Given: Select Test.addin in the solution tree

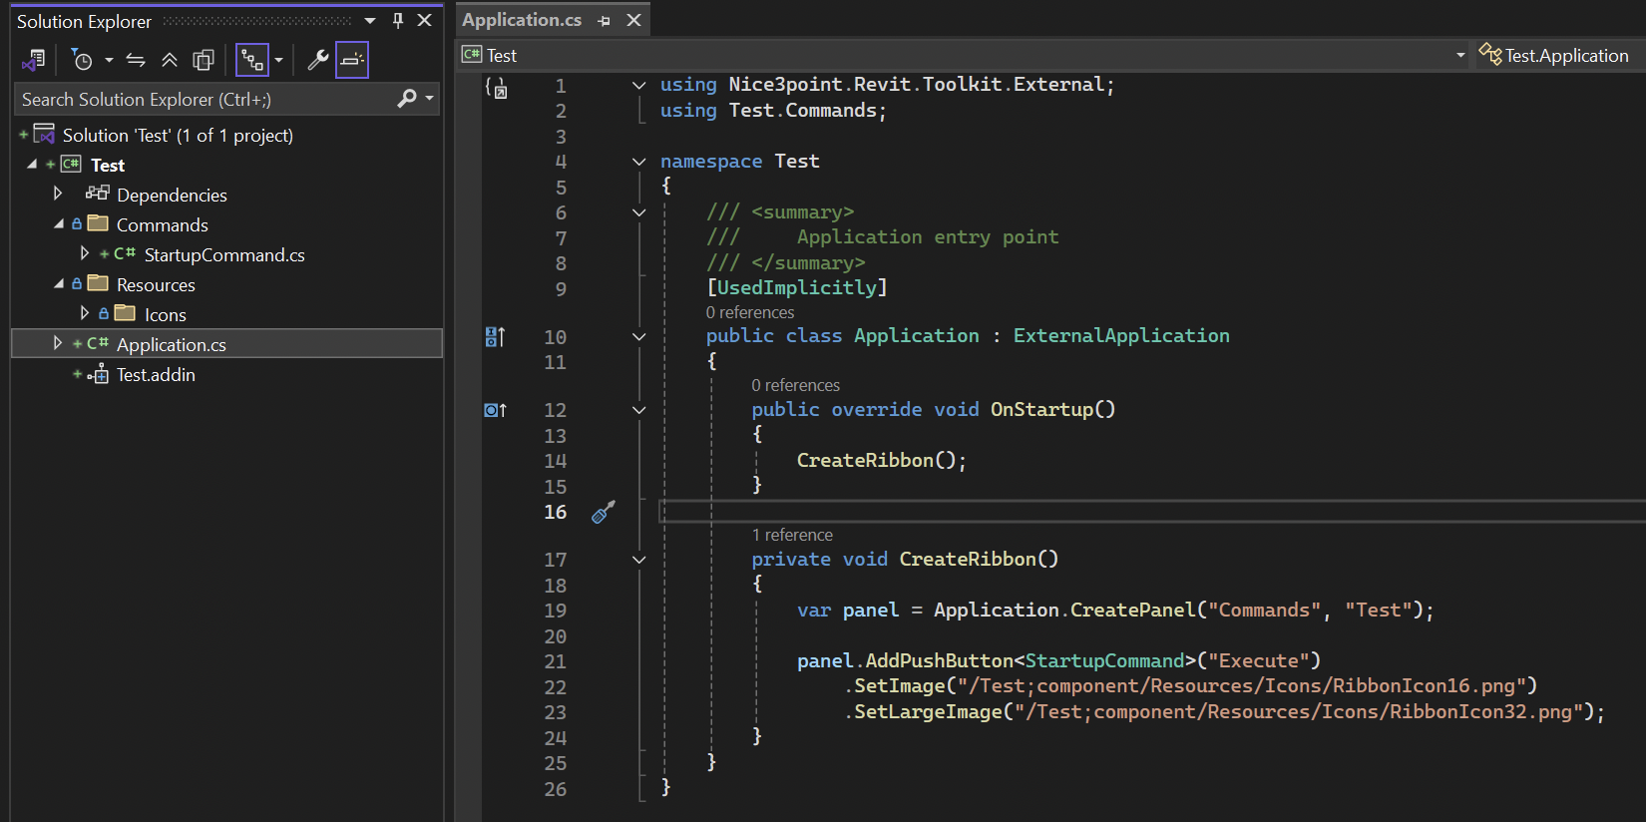Looking at the screenshot, I should (x=156, y=375).
